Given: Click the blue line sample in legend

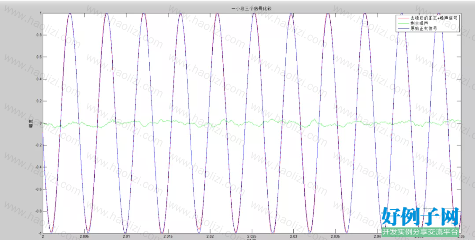Looking at the screenshot, I should pos(403,28).
